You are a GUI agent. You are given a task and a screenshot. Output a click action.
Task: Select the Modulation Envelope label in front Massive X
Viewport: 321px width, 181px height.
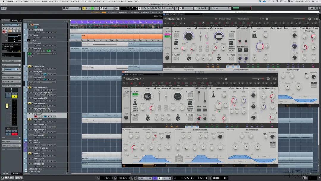200,129
